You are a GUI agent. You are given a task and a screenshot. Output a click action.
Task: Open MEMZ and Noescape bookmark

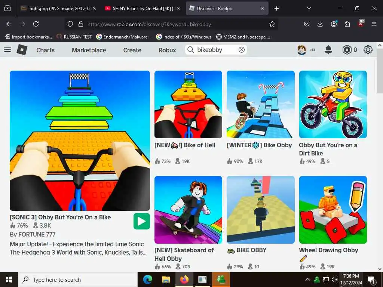243,37
